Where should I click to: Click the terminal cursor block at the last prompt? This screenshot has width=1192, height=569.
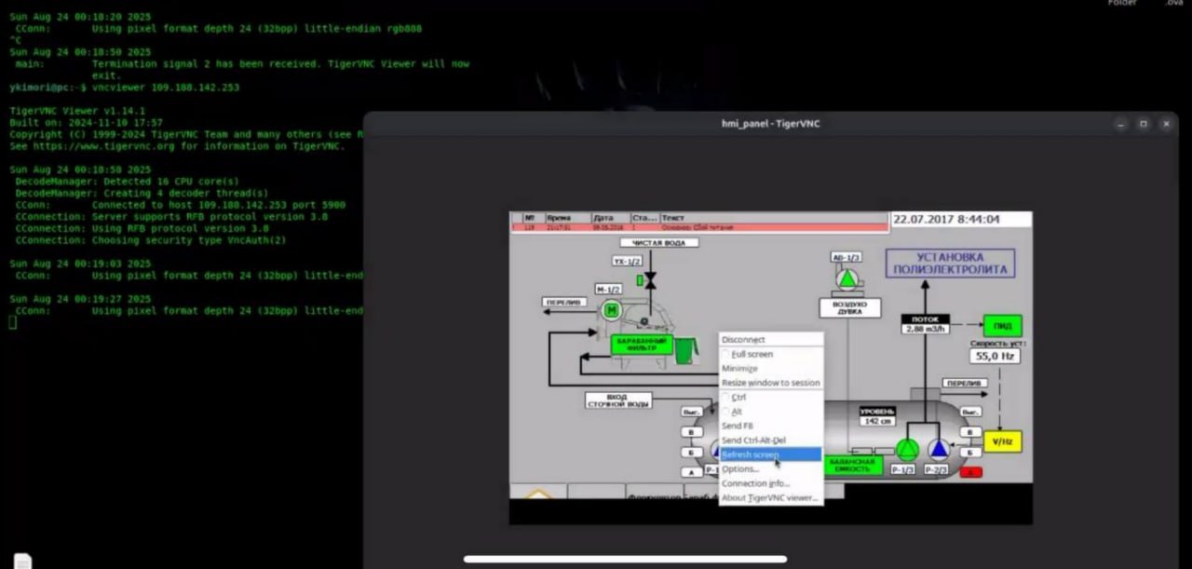click(13, 322)
